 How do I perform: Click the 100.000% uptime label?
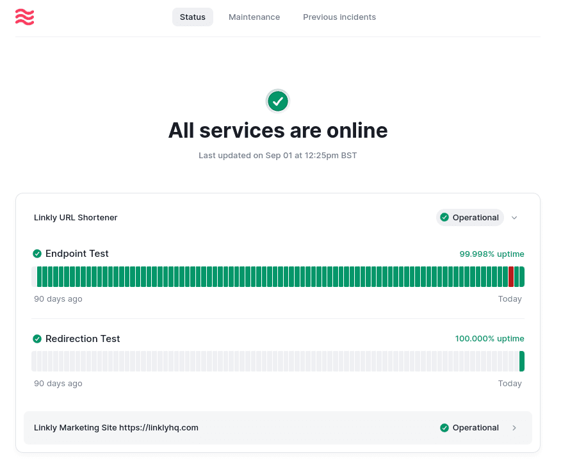pyautogui.click(x=489, y=339)
